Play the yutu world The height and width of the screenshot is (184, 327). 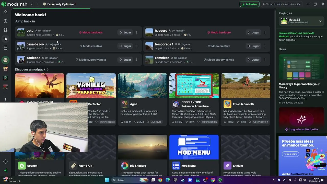[125, 32]
